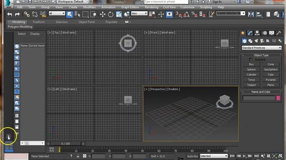Open the Hierarchy command panel tab
This screenshot has width=286, height=160.
[257, 33]
